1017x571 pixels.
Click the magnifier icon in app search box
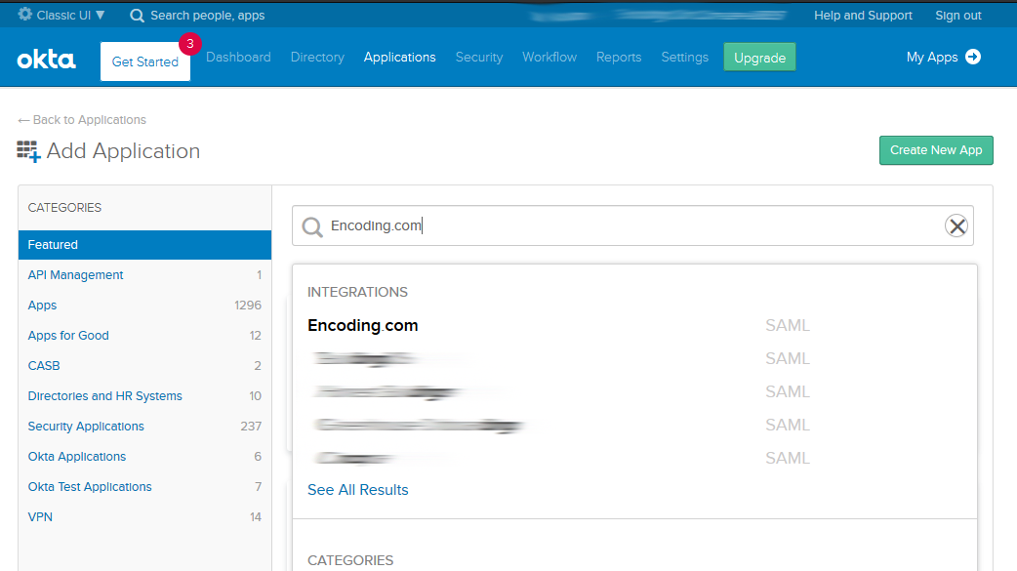tap(312, 227)
